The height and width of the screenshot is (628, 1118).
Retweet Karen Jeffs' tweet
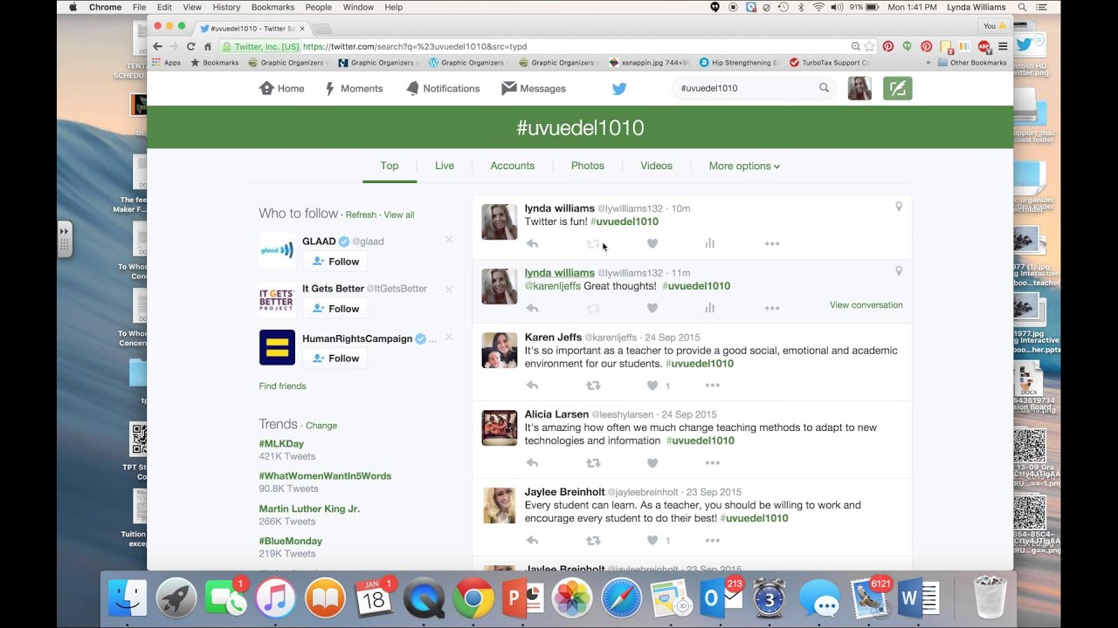[593, 386]
